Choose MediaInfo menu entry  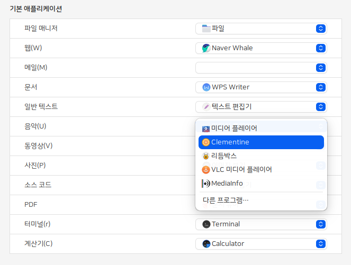(x=227, y=184)
